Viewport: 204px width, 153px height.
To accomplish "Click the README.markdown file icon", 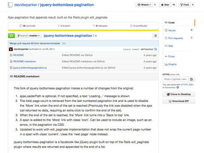I will (11, 61).
